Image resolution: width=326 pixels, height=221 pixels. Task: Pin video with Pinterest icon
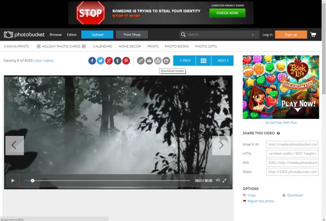tap(126, 61)
